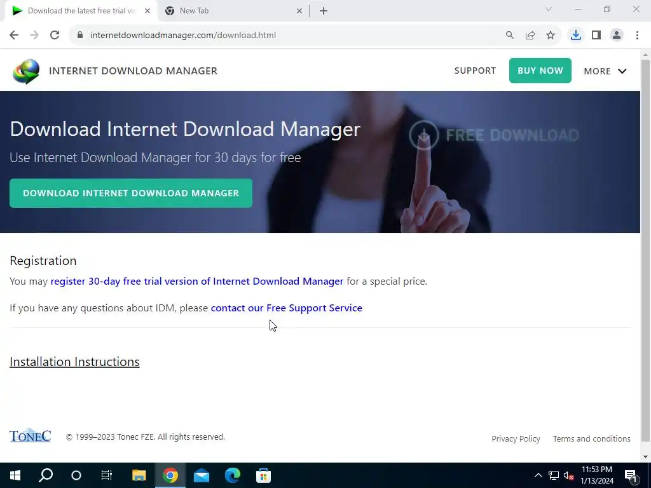Viewport: 651px width, 488px height.
Task: Close the IDM download tab
Action: [147, 11]
